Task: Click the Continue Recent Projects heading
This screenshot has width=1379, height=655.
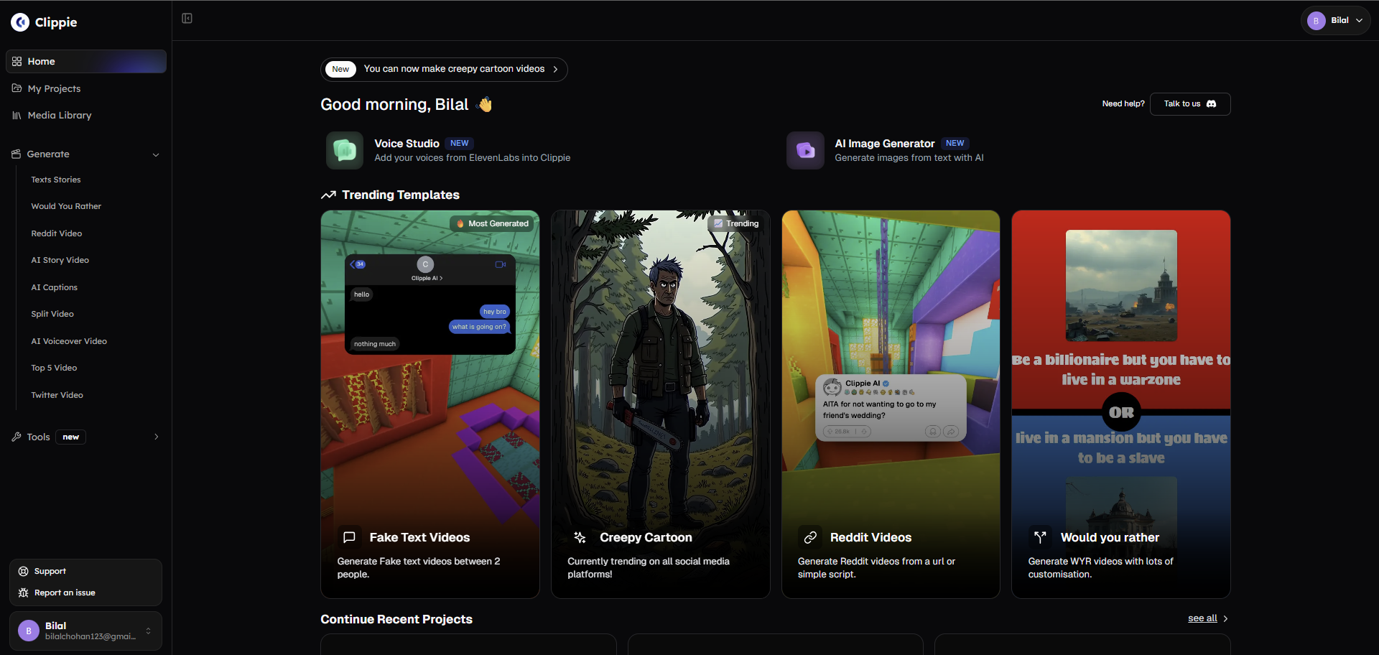Action: tap(396, 619)
